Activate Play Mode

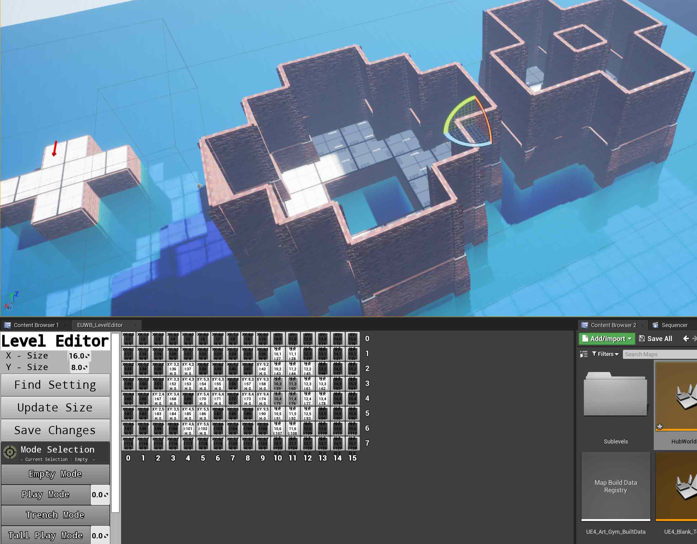46,494
